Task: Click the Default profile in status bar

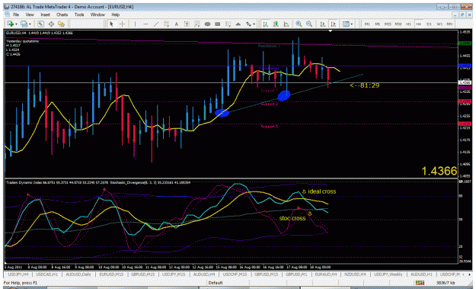Action: [x=216, y=283]
